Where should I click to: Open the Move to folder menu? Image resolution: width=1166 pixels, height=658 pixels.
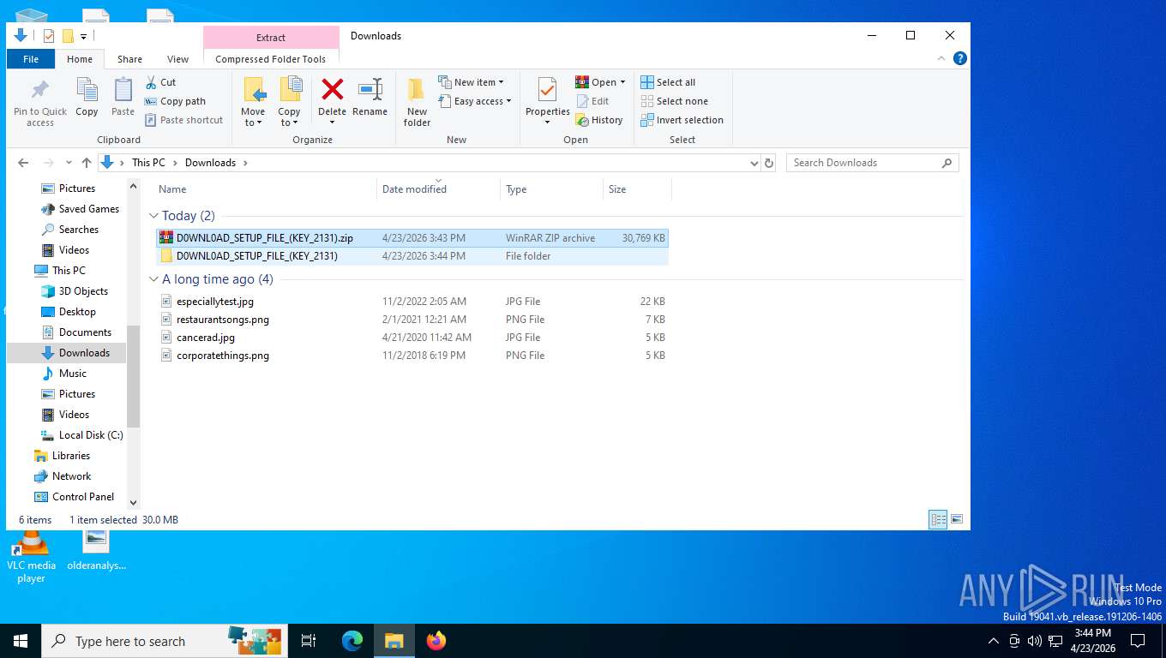pyautogui.click(x=254, y=102)
